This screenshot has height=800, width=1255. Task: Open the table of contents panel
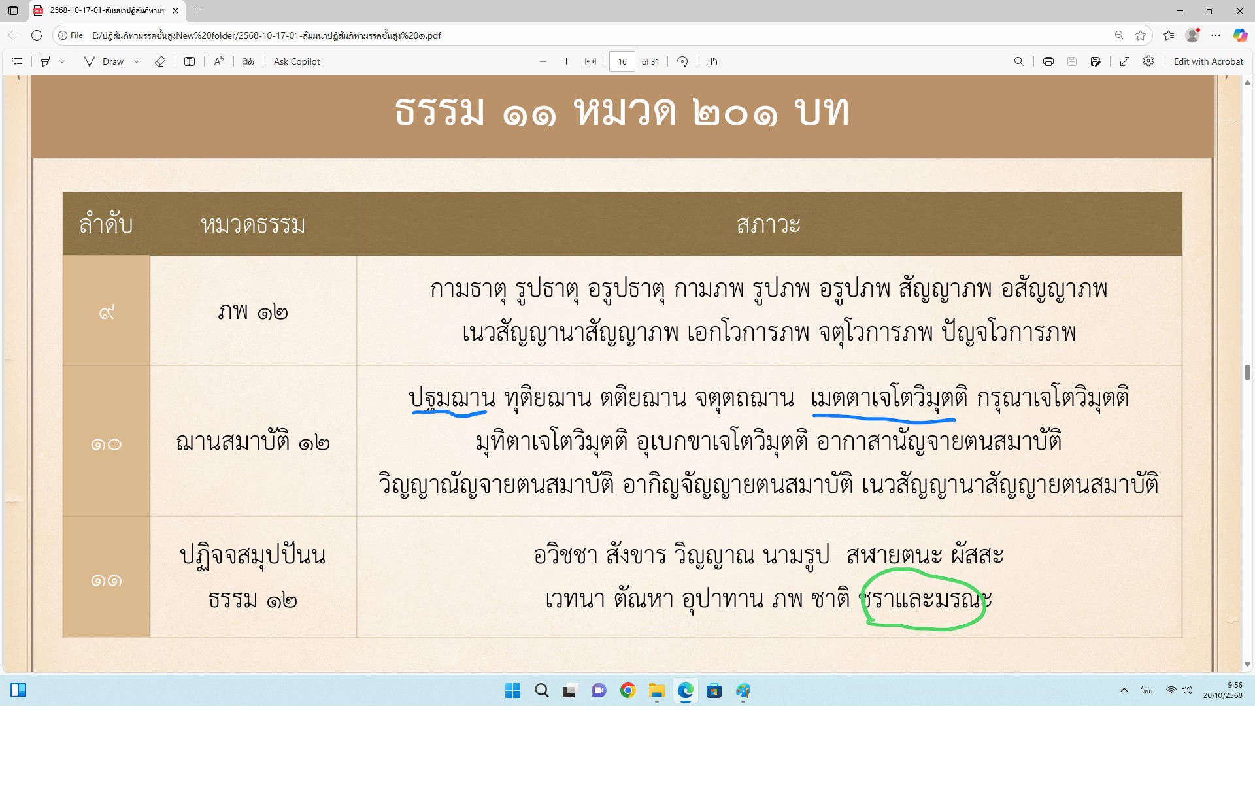(18, 61)
